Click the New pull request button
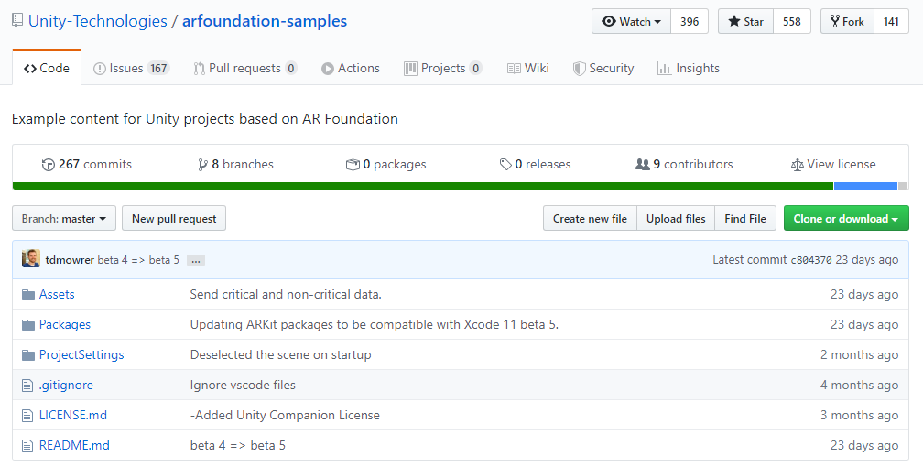Viewport: 923px width, 467px height. (x=174, y=219)
